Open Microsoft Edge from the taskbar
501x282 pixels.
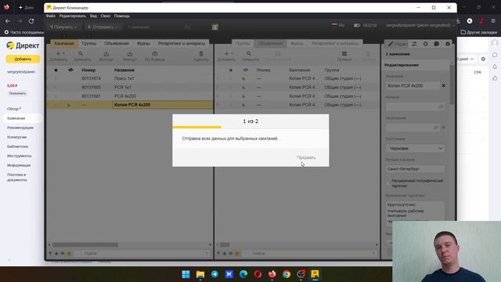click(243, 274)
